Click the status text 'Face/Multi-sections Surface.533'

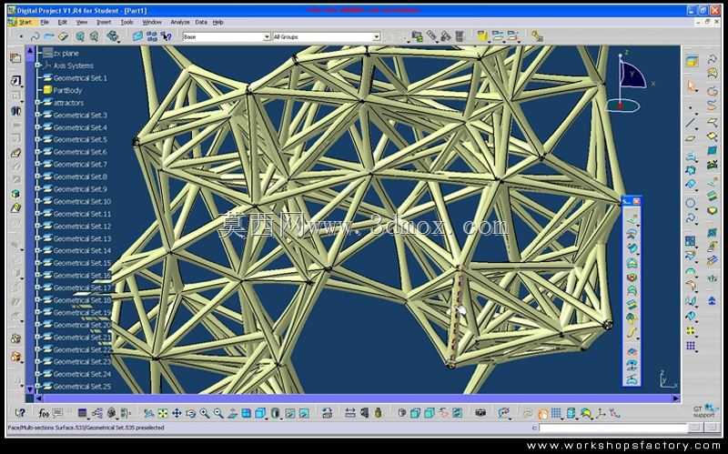point(46,428)
